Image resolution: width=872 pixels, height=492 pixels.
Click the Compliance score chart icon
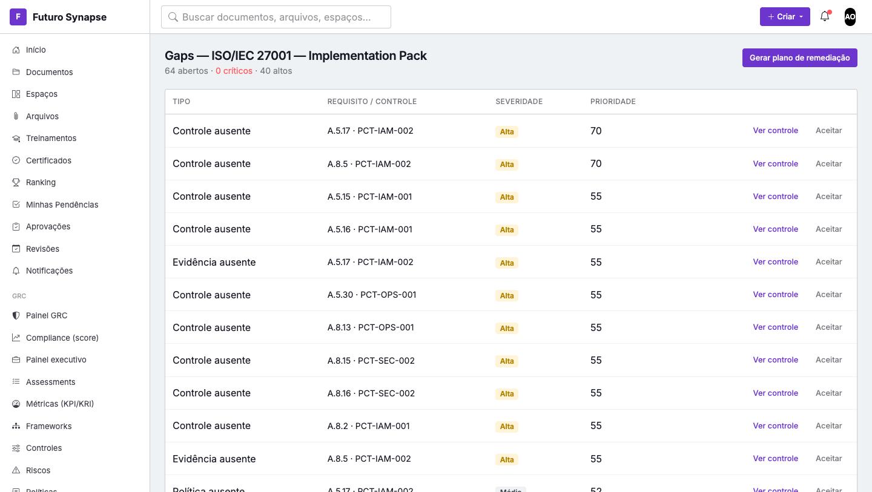[x=16, y=338]
